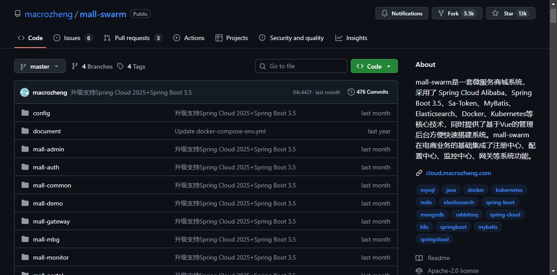Click the tag icon next to 4 Tags
This screenshot has height=275, width=557.
[120, 66]
